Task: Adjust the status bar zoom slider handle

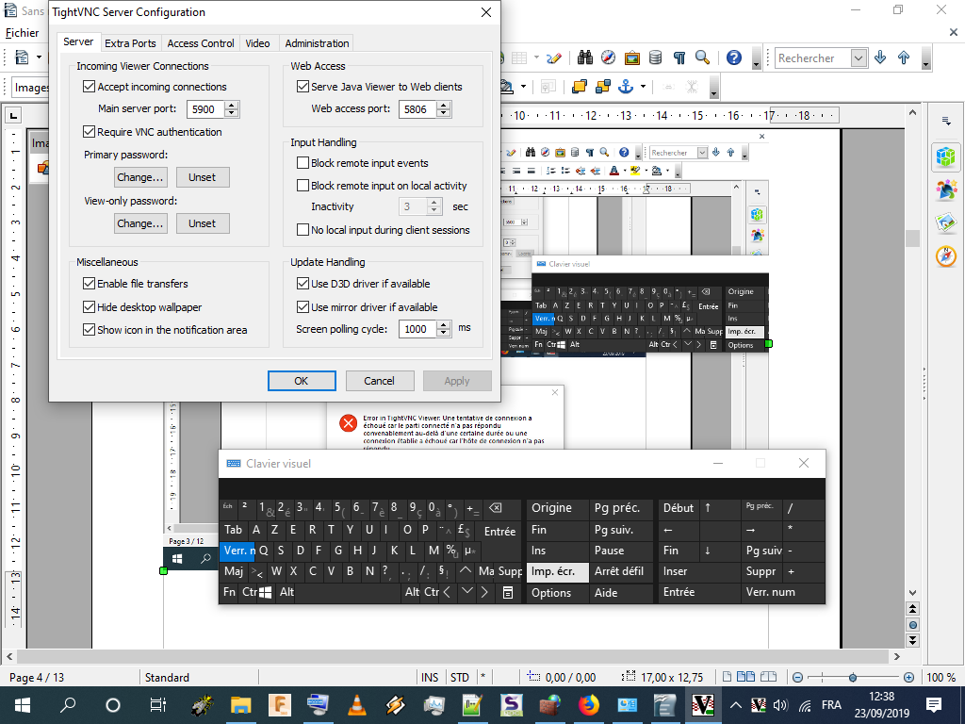Action: [x=852, y=677]
